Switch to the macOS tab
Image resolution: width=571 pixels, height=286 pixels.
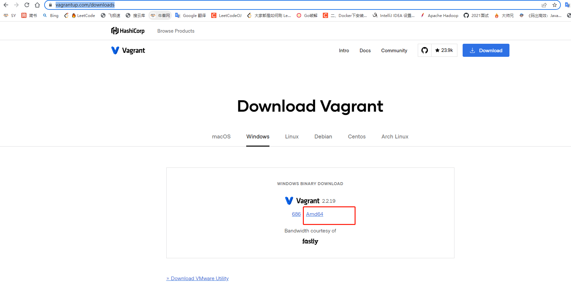[221, 136]
